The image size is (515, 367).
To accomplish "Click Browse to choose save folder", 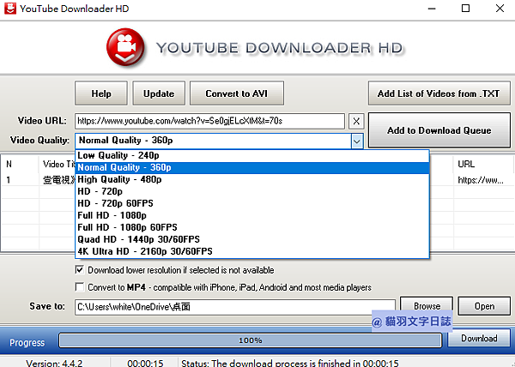I will (x=427, y=306).
